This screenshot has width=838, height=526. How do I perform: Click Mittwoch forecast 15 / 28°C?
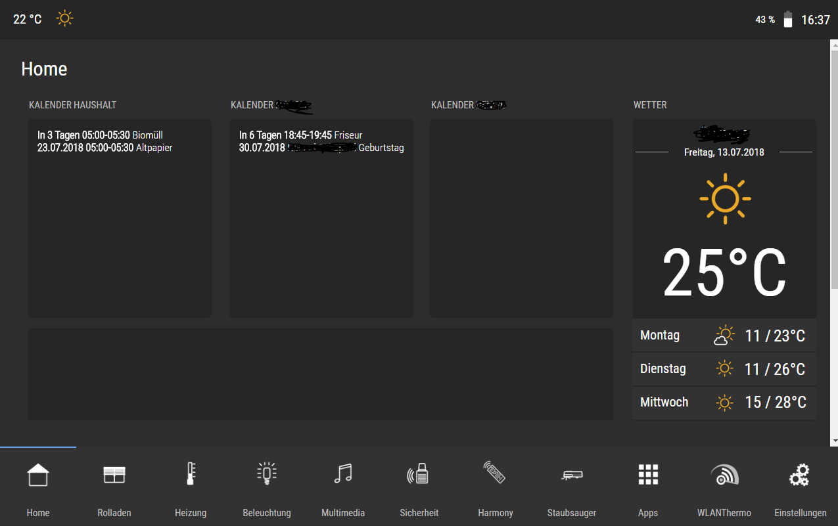(776, 403)
